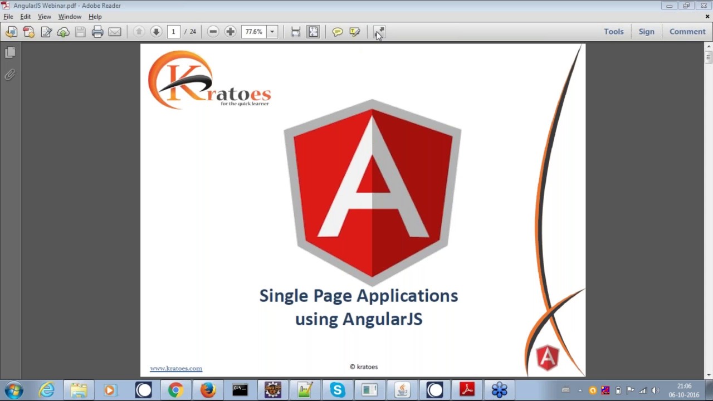Zoom out with the minus button
Image resolution: width=713 pixels, height=401 pixels.
pyautogui.click(x=213, y=32)
